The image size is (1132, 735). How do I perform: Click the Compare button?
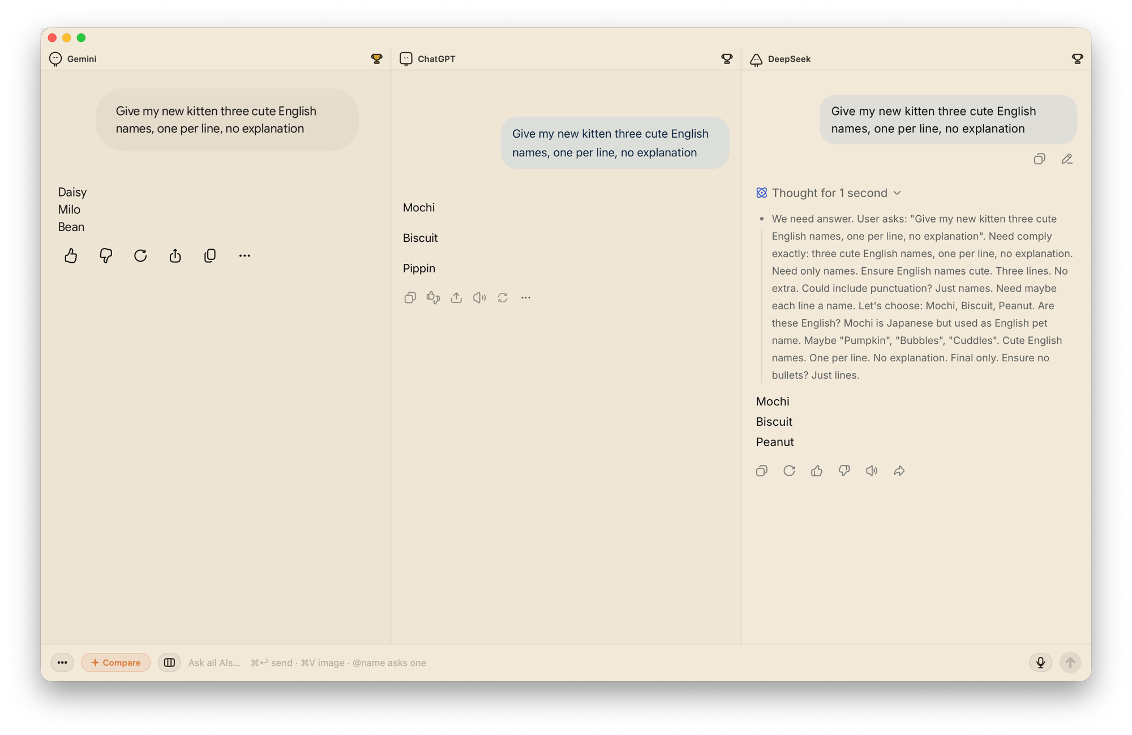[115, 662]
